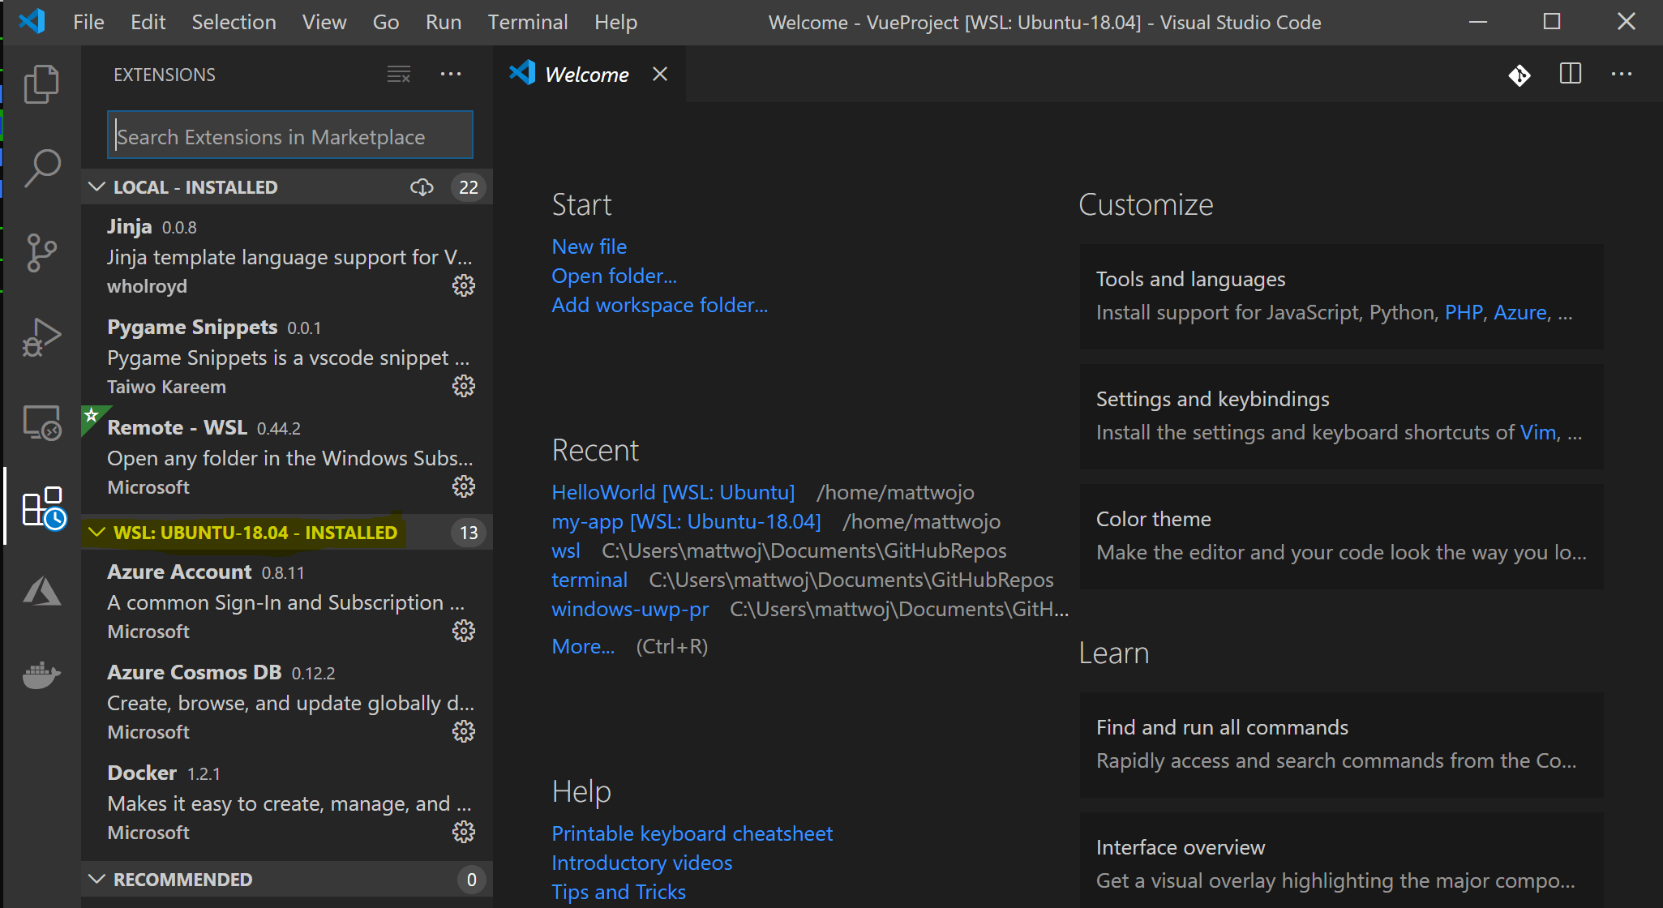The width and height of the screenshot is (1663, 908).
Task: Open the Split Editor icon top right
Action: 1571,74
